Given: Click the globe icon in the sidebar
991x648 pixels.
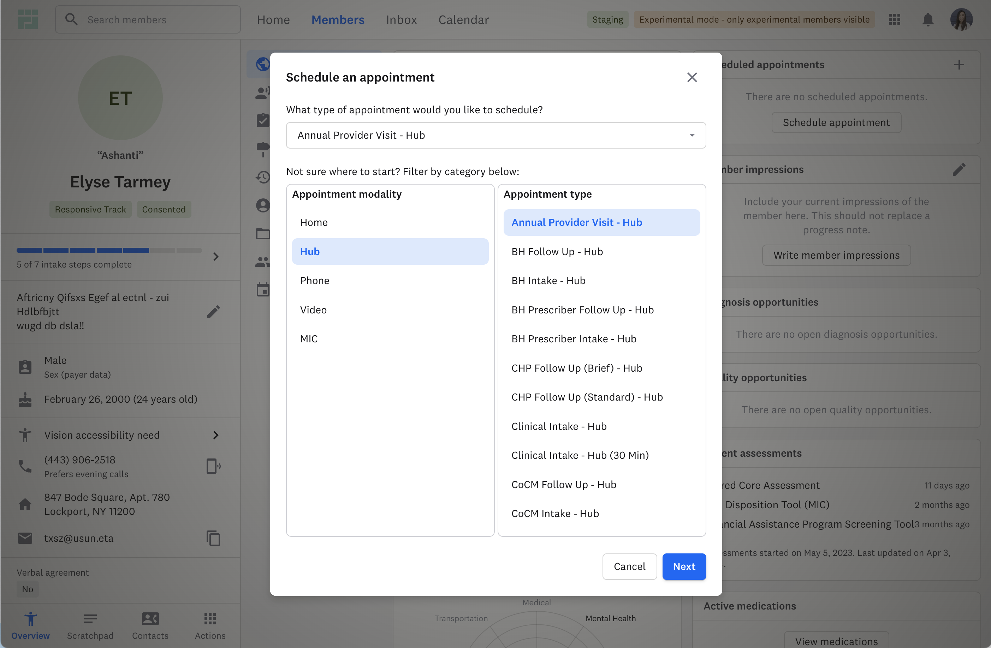Looking at the screenshot, I should click(263, 65).
